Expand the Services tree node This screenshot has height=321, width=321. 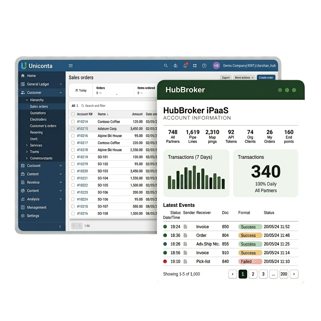[x=27, y=145]
